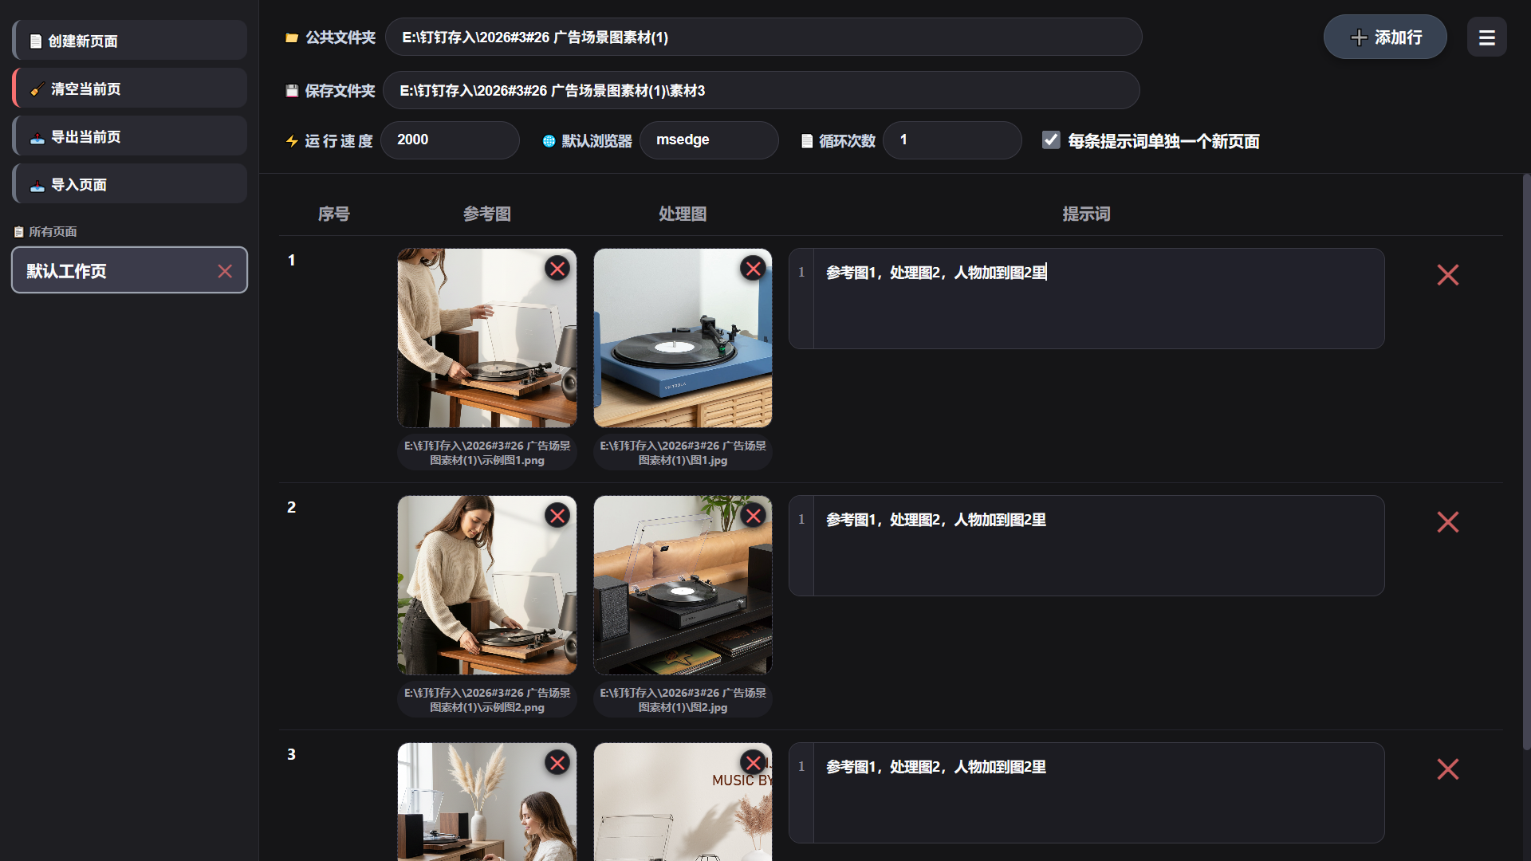The height and width of the screenshot is (861, 1531).
Task: Toggle 每条提示词单独一个新页面 checkbox
Action: coord(1051,140)
